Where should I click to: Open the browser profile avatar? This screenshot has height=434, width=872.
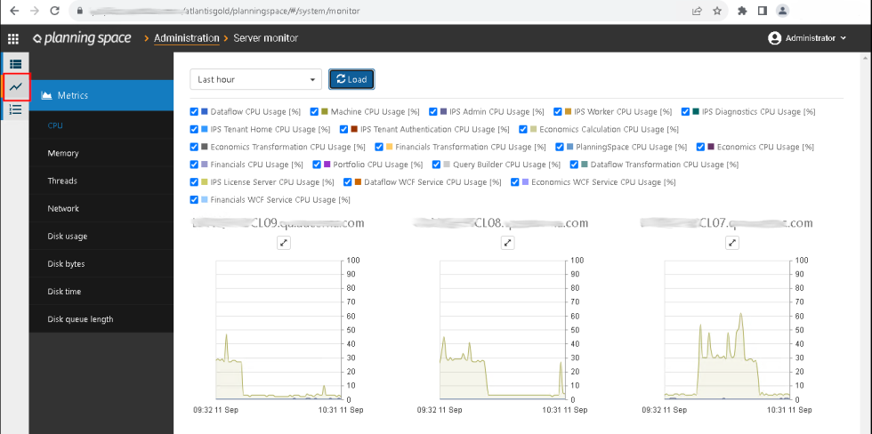click(x=783, y=11)
